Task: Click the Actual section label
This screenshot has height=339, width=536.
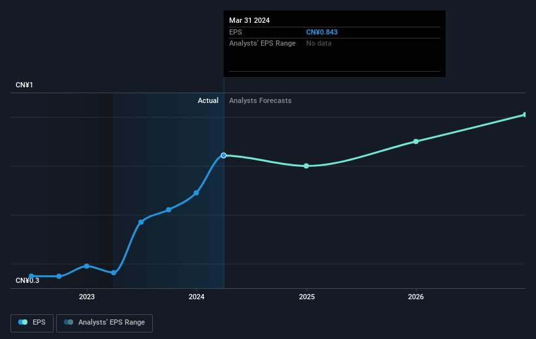Action: 208,100
